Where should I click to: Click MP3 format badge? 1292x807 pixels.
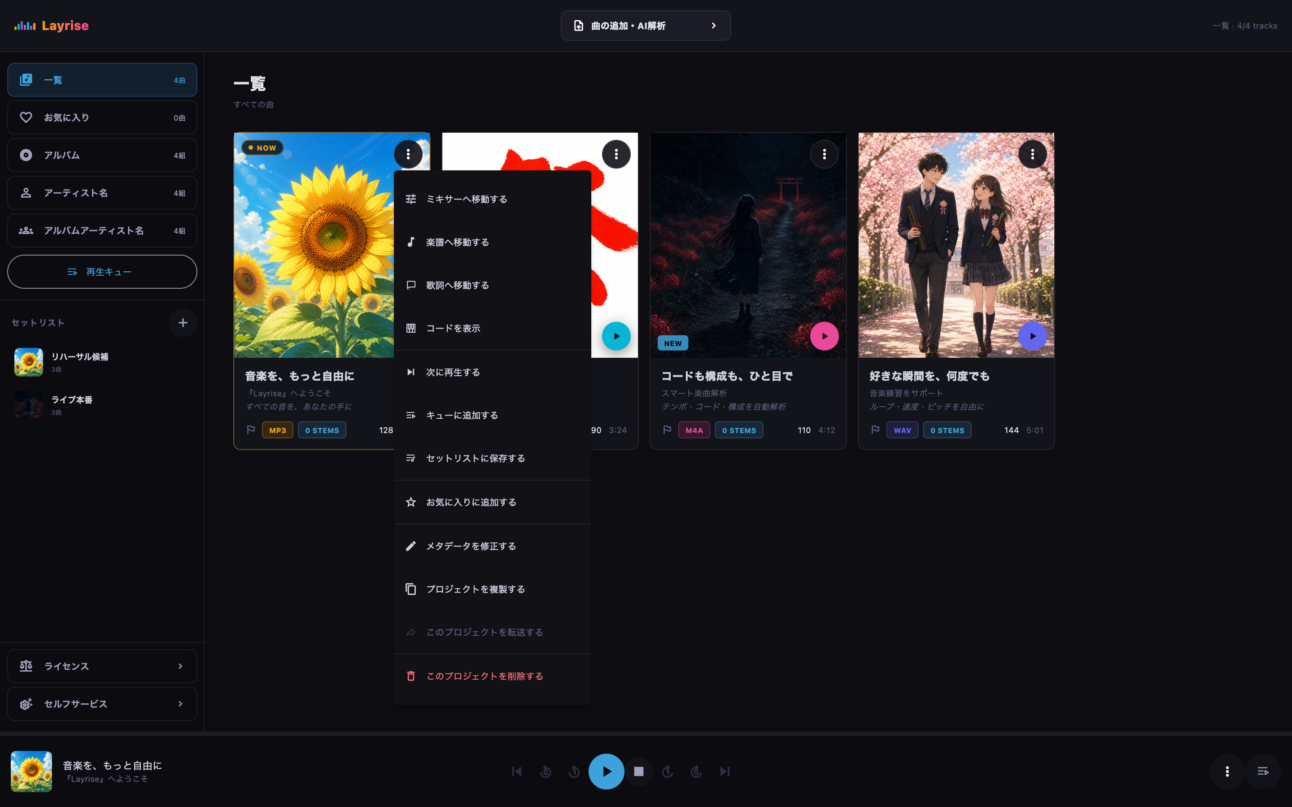pos(278,430)
